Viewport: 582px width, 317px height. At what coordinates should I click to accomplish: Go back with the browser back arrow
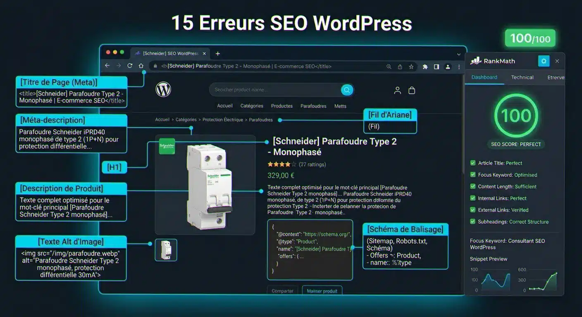(x=107, y=66)
